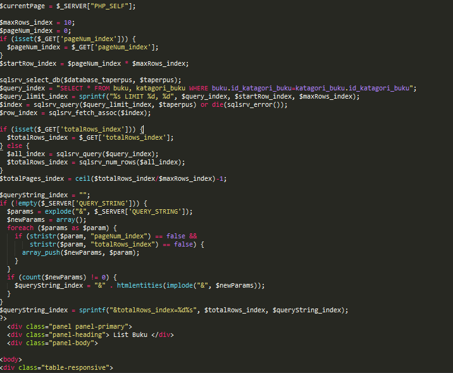This screenshot has height=373, width=453.
Task: Click the PHP closing tag ?>
Action: click(3, 318)
